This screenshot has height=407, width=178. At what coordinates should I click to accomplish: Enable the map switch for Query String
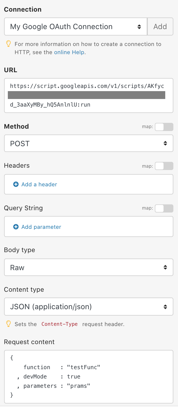[x=164, y=208]
